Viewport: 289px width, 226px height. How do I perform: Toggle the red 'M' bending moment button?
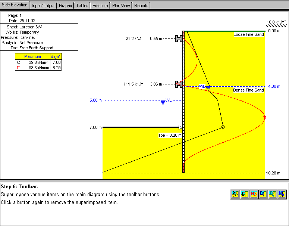[254, 194]
